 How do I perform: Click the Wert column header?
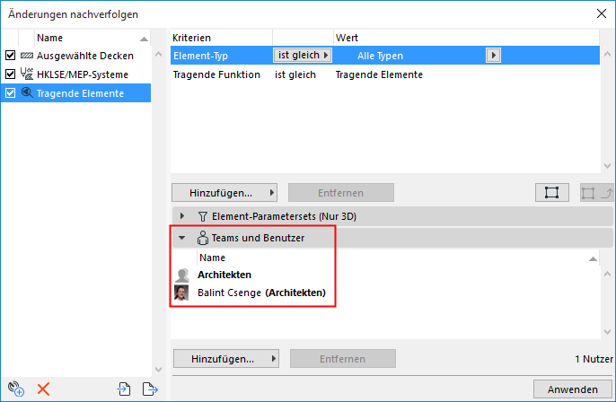pyautogui.click(x=466, y=38)
